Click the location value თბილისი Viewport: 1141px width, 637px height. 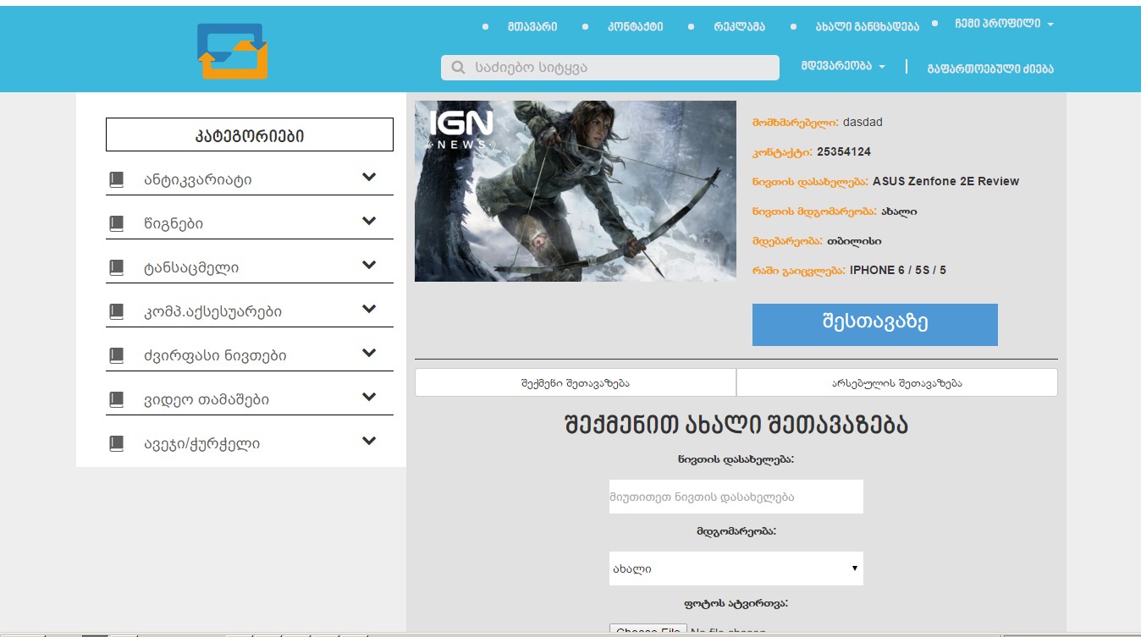tap(854, 241)
